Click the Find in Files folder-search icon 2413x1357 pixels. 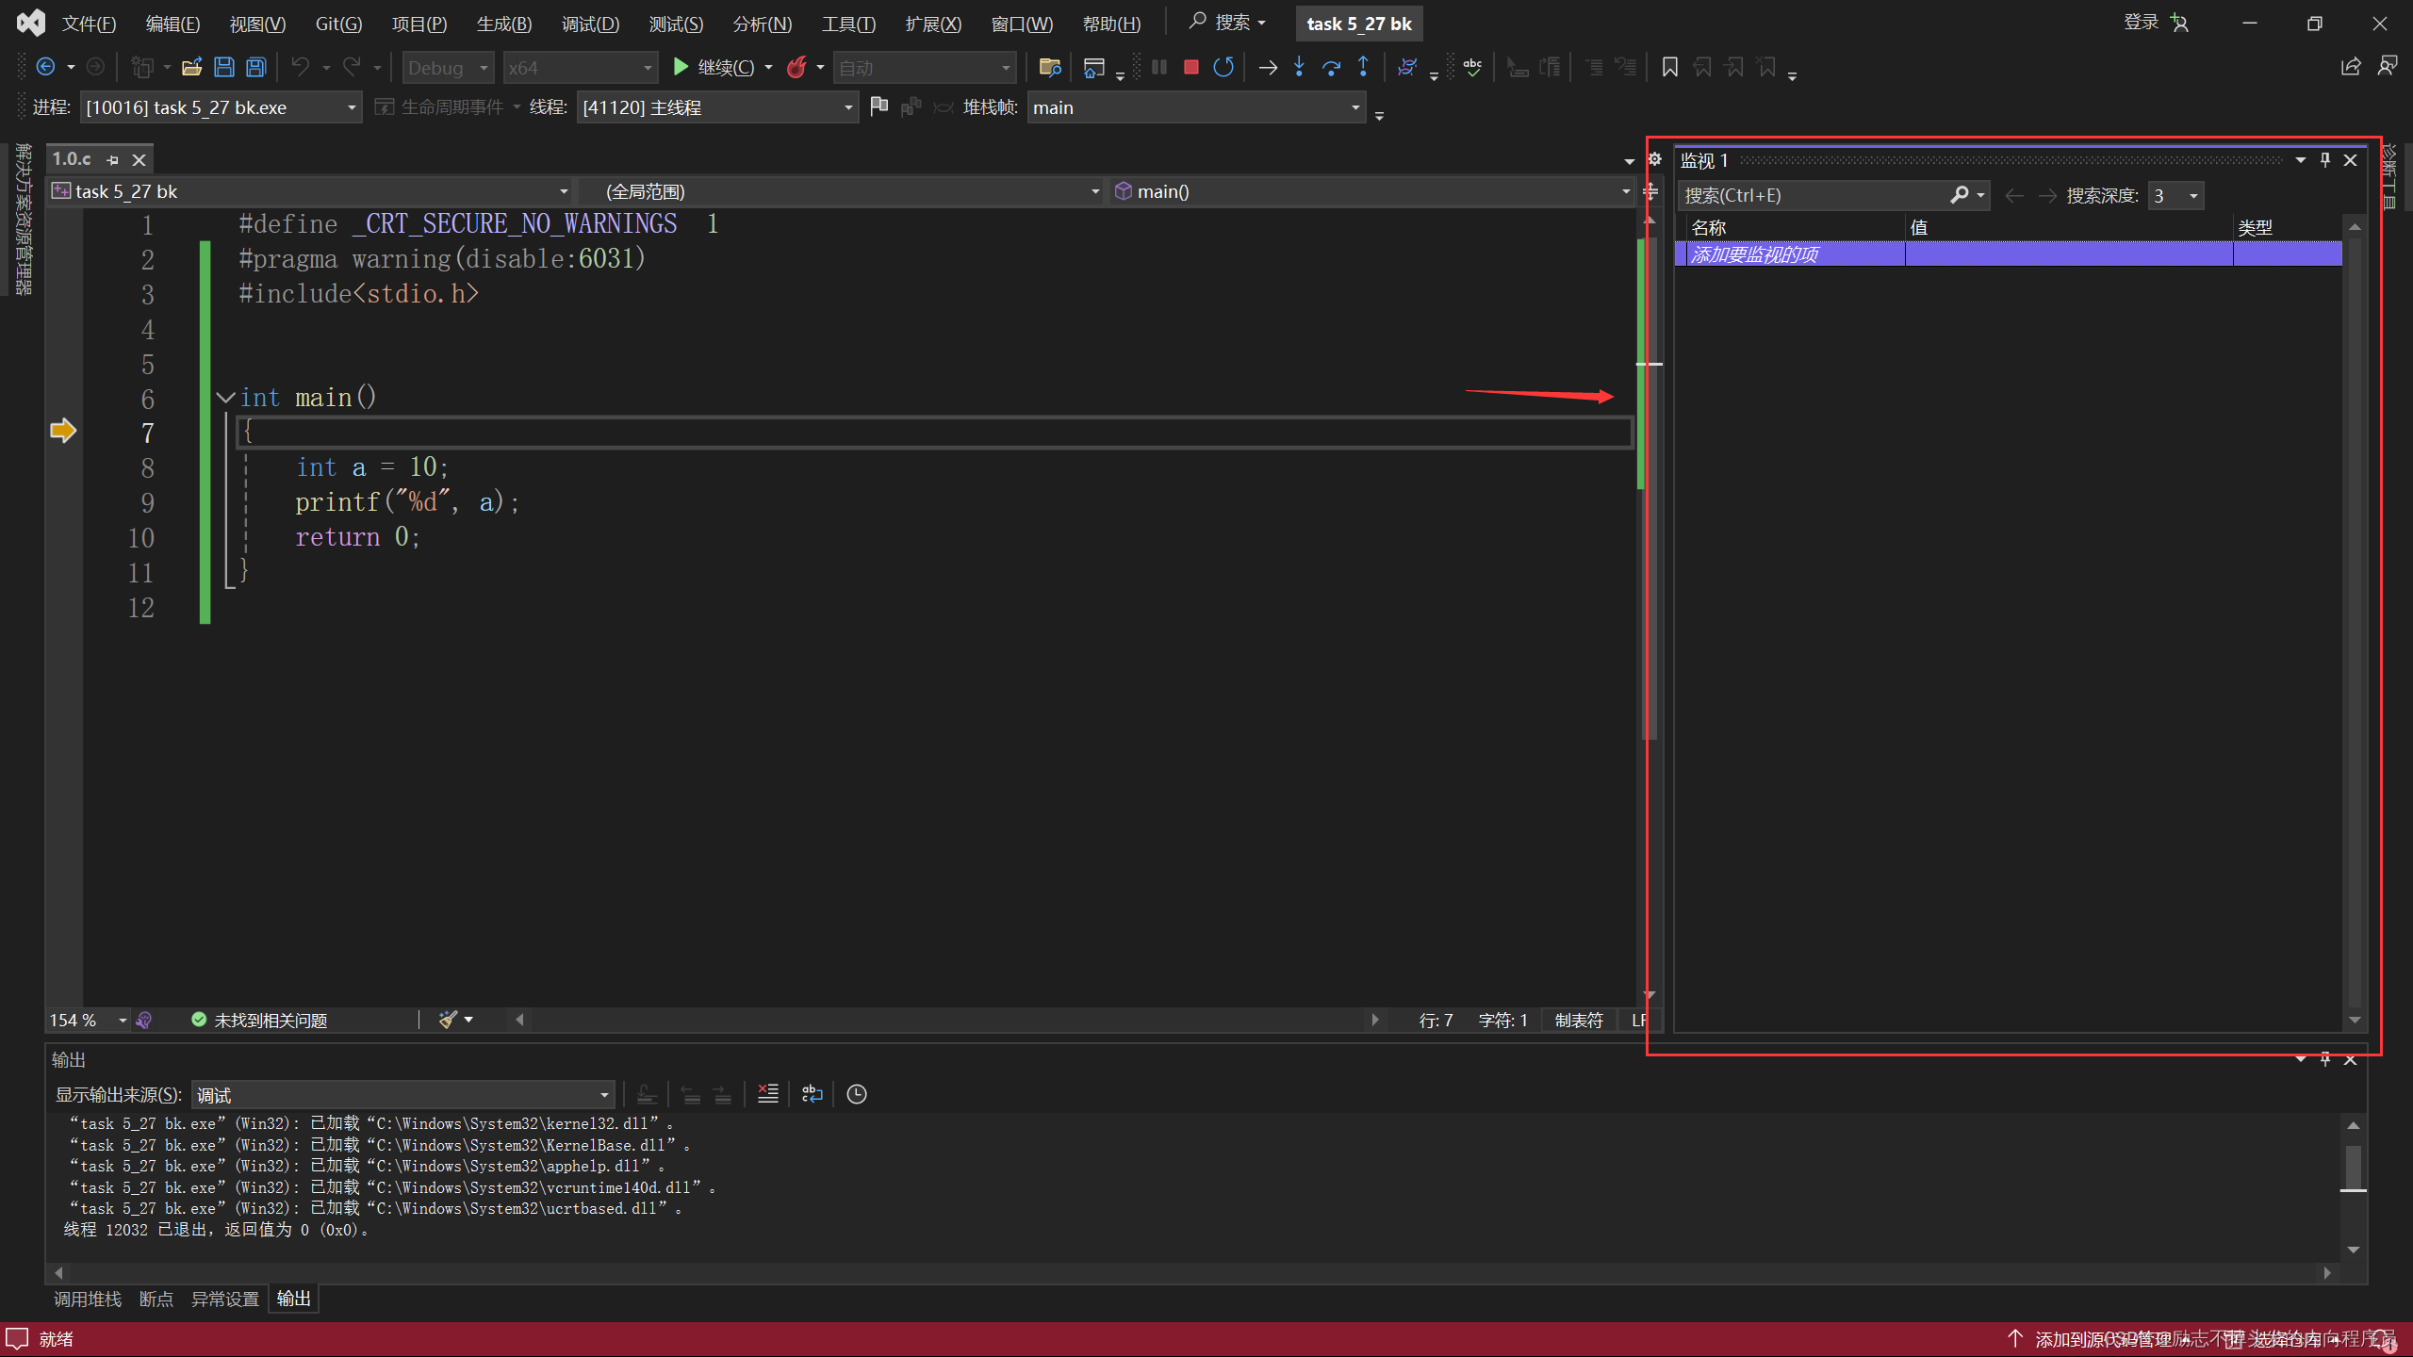point(1049,67)
